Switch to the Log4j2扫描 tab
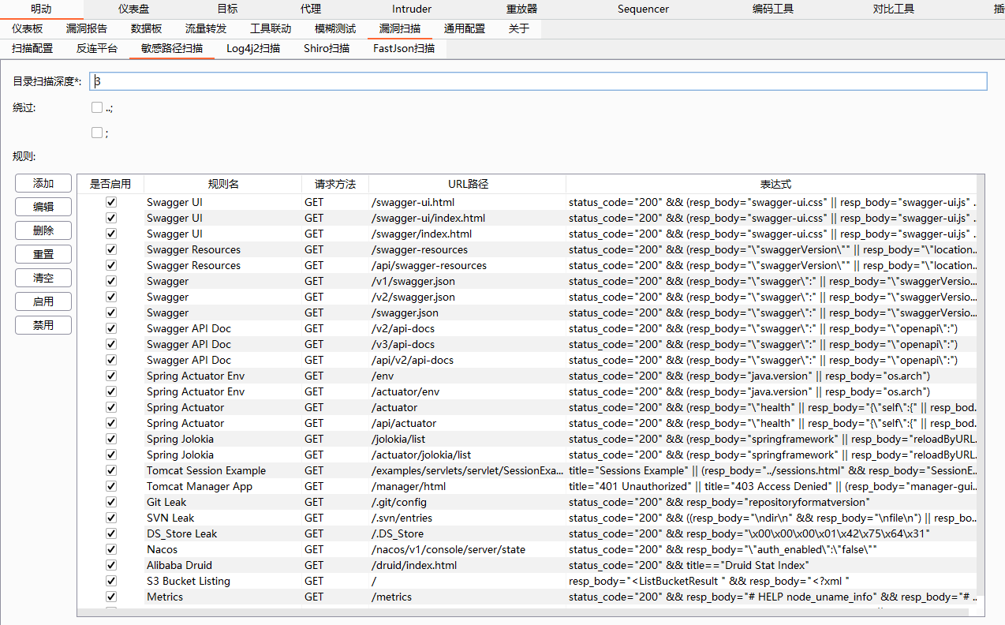1005x625 pixels. [x=252, y=48]
